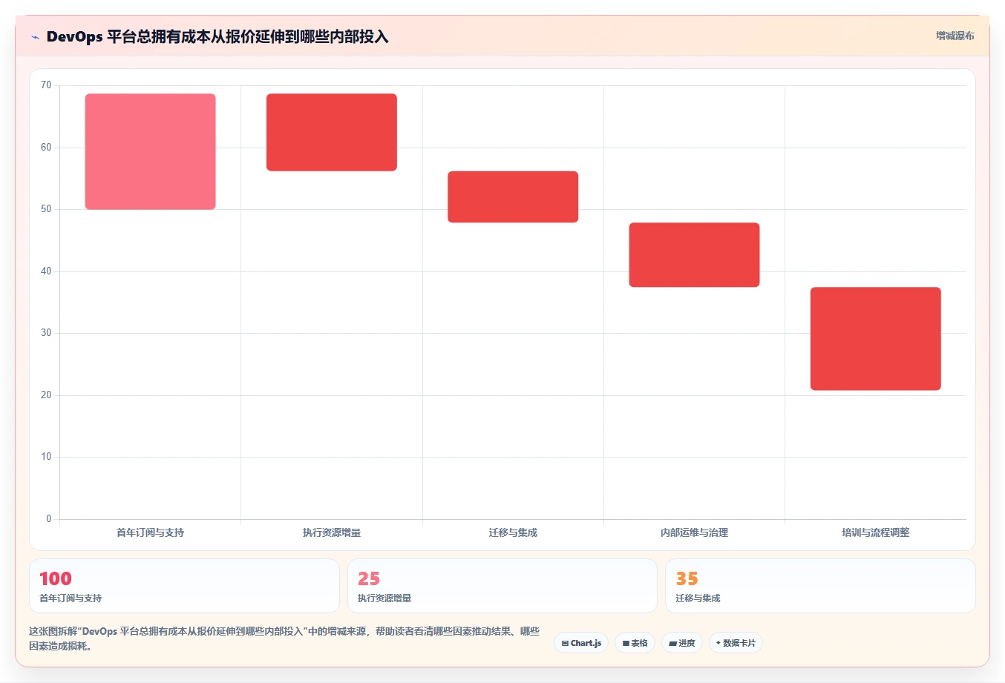
Task: Click the red 执行资源增量 waterfall bar
Action: pyautogui.click(x=332, y=132)
